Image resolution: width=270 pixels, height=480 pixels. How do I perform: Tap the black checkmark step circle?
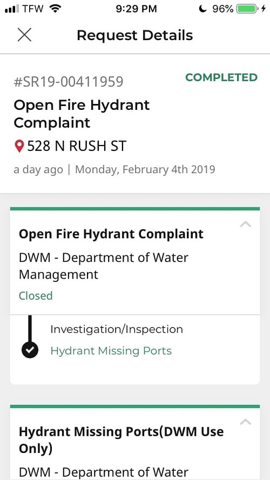[30, 350]
